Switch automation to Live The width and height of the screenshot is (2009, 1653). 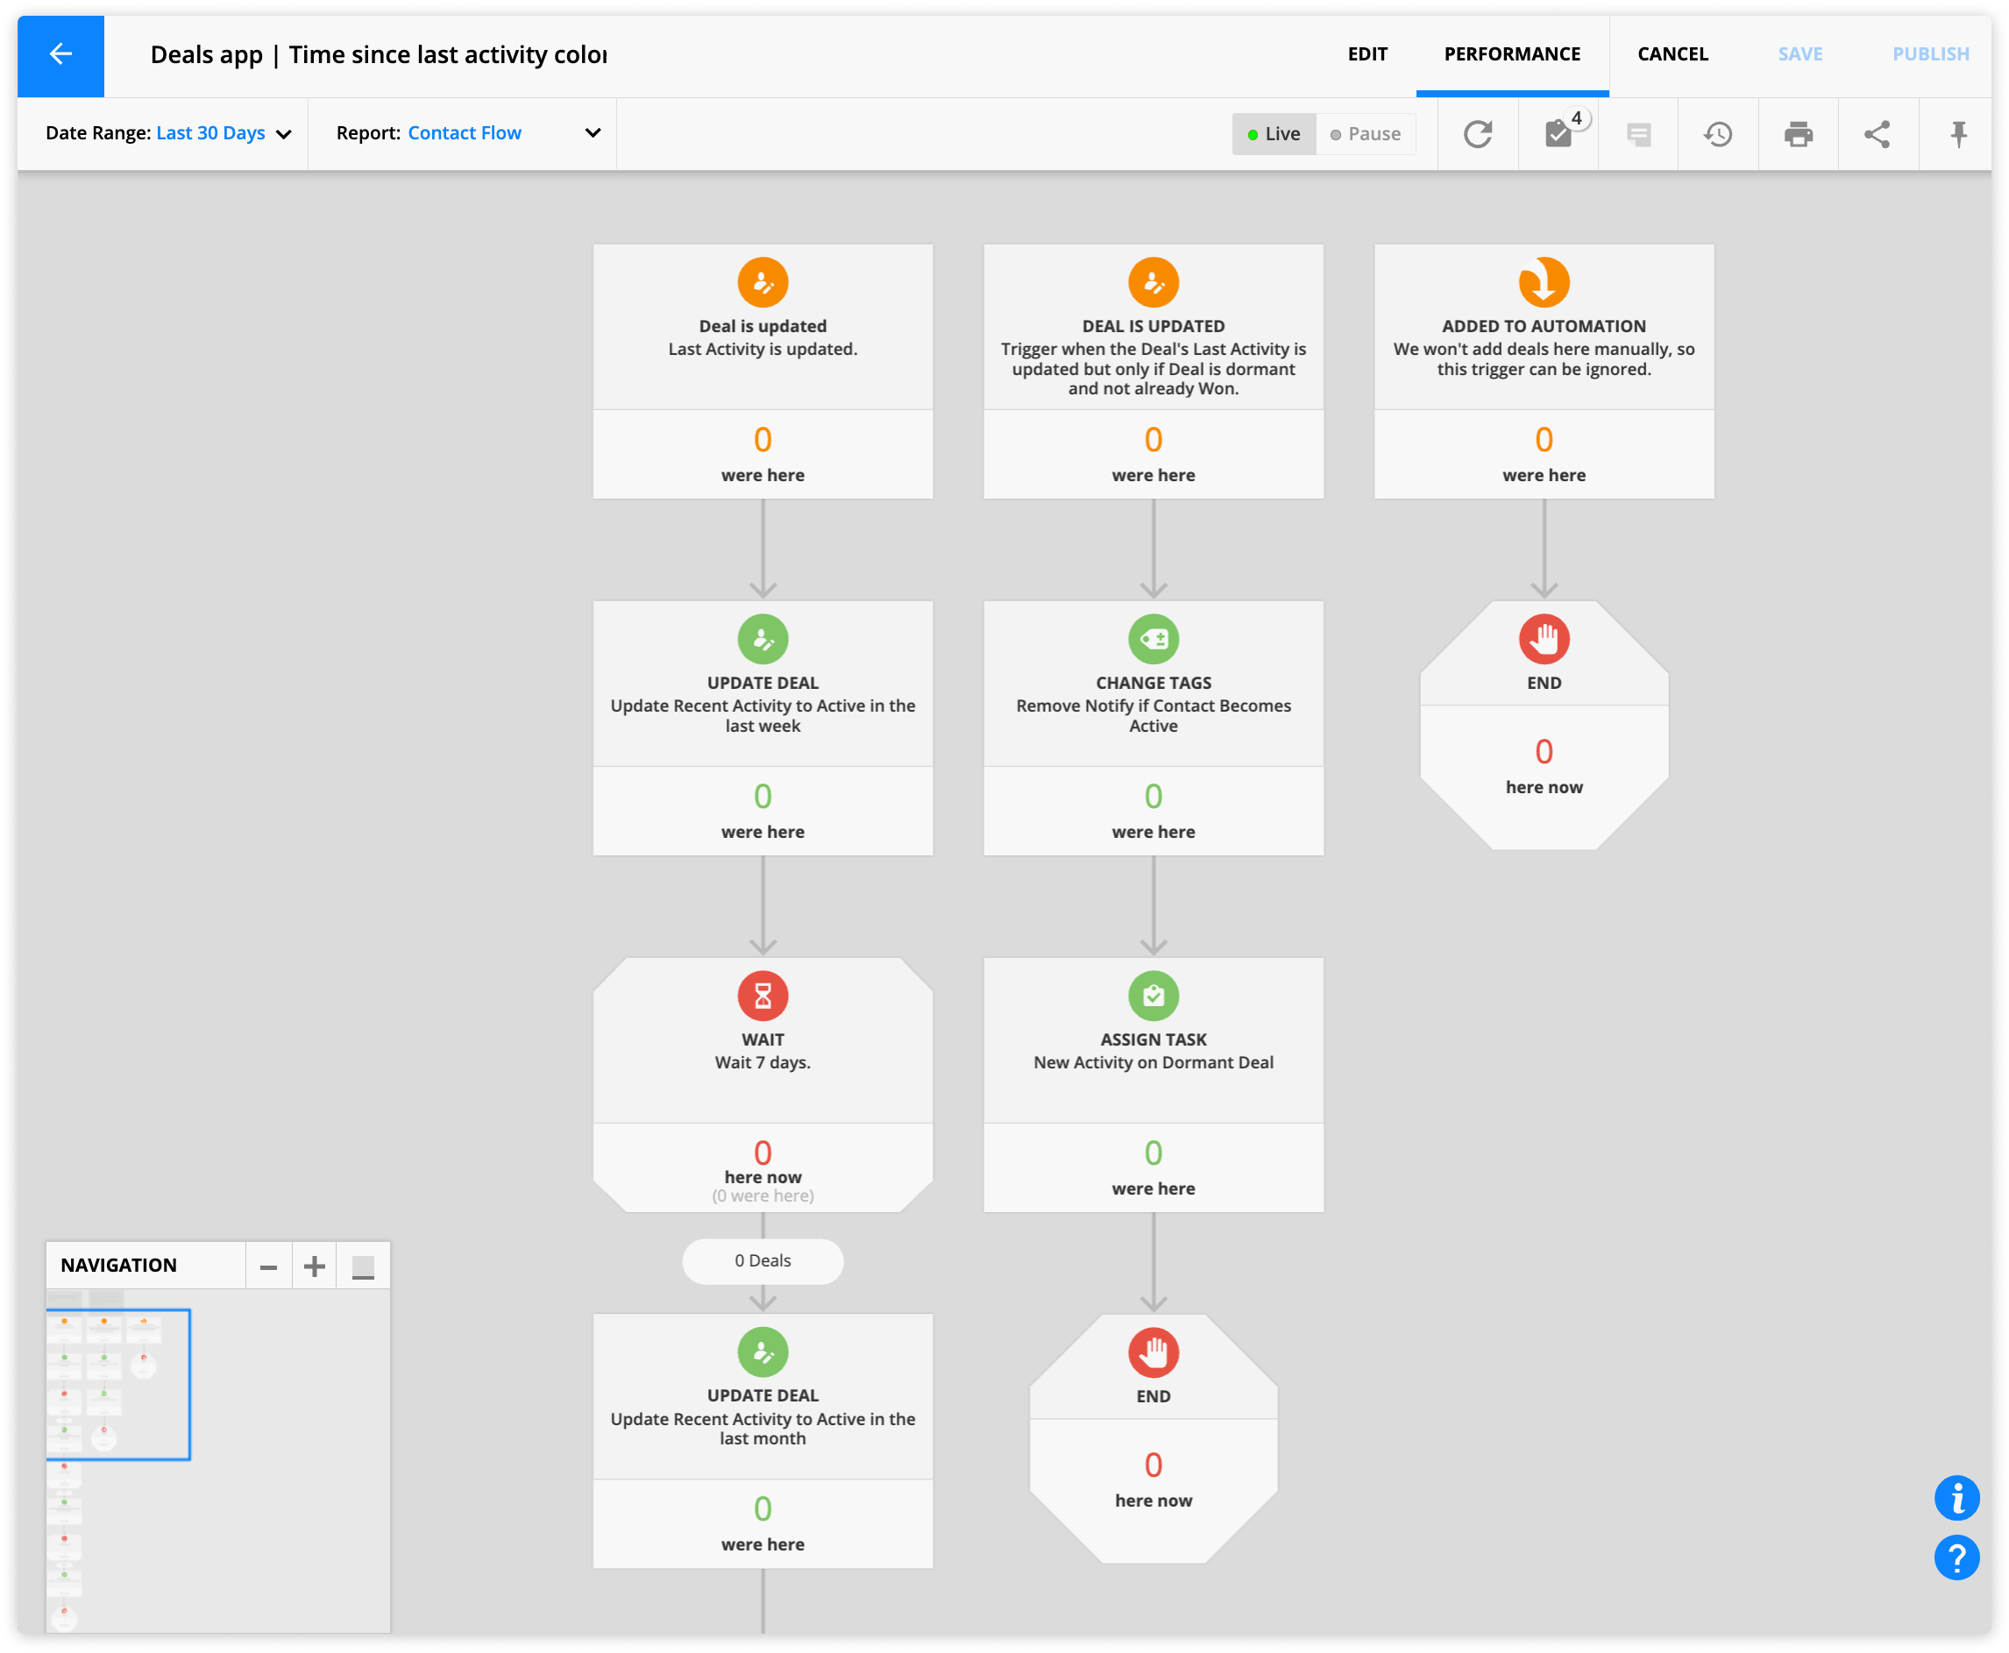point(1274,134)
